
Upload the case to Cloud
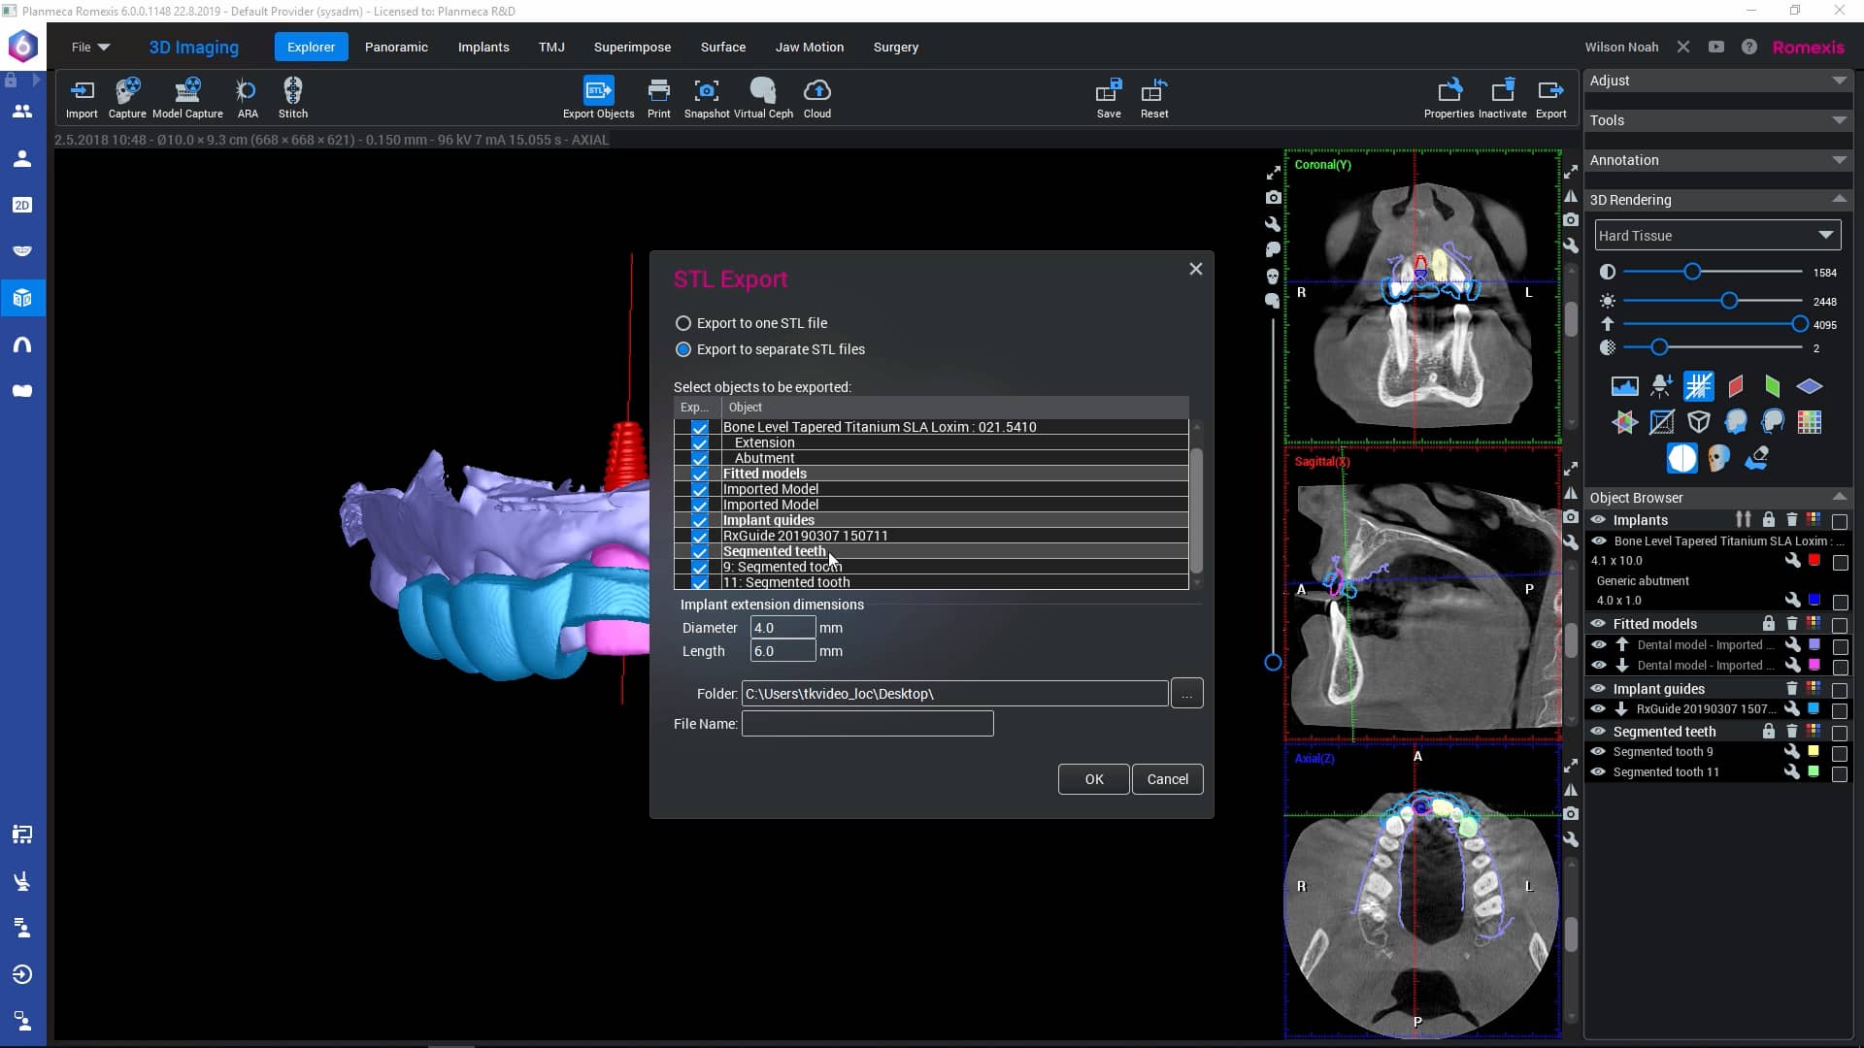coord(816,97)
